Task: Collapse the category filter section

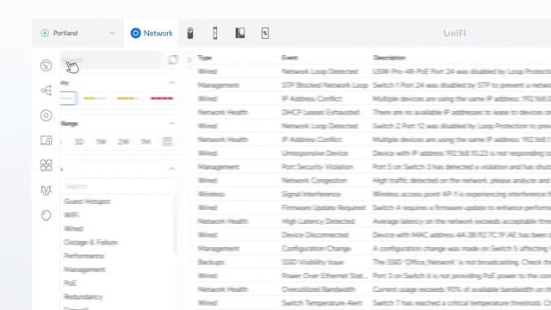Action: point(172,169)
